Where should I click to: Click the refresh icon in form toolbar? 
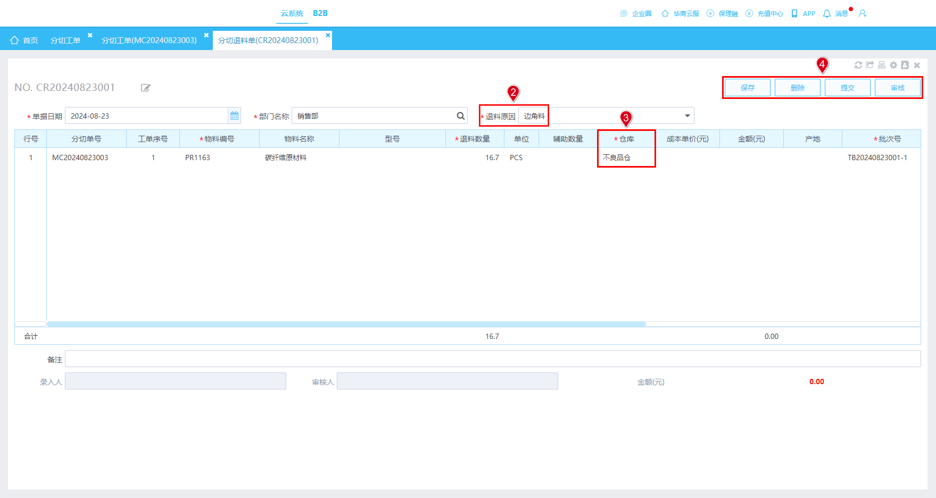pos(858,65)
